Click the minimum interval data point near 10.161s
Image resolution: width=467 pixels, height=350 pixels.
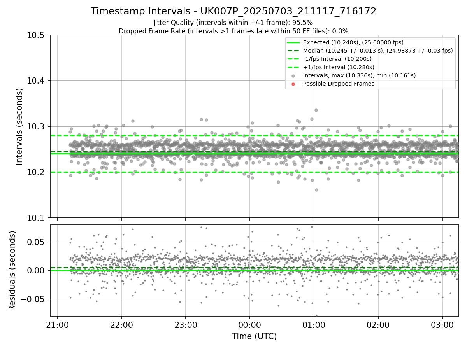click(316, 190)
